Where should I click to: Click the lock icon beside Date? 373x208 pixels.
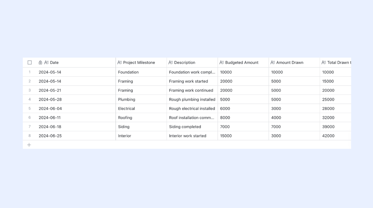coord(41,63)
